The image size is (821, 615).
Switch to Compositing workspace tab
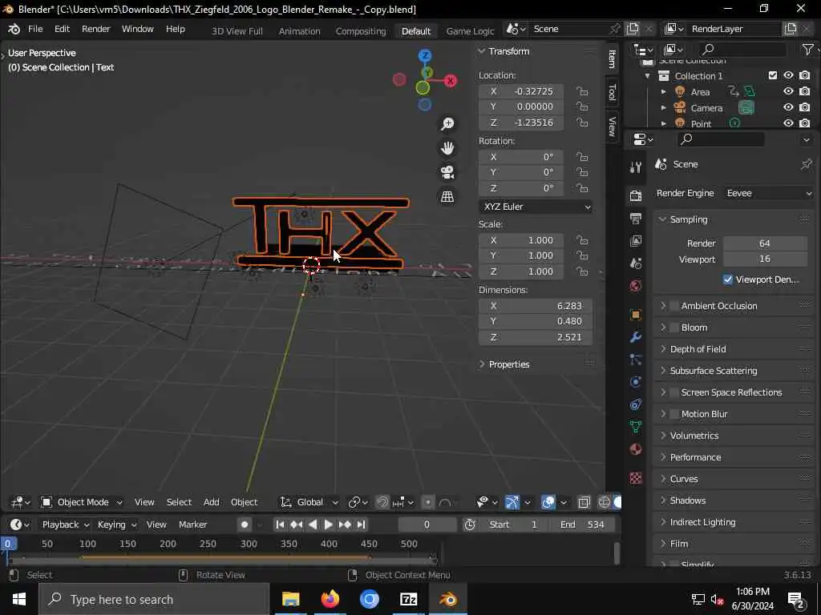pos(360,31)
